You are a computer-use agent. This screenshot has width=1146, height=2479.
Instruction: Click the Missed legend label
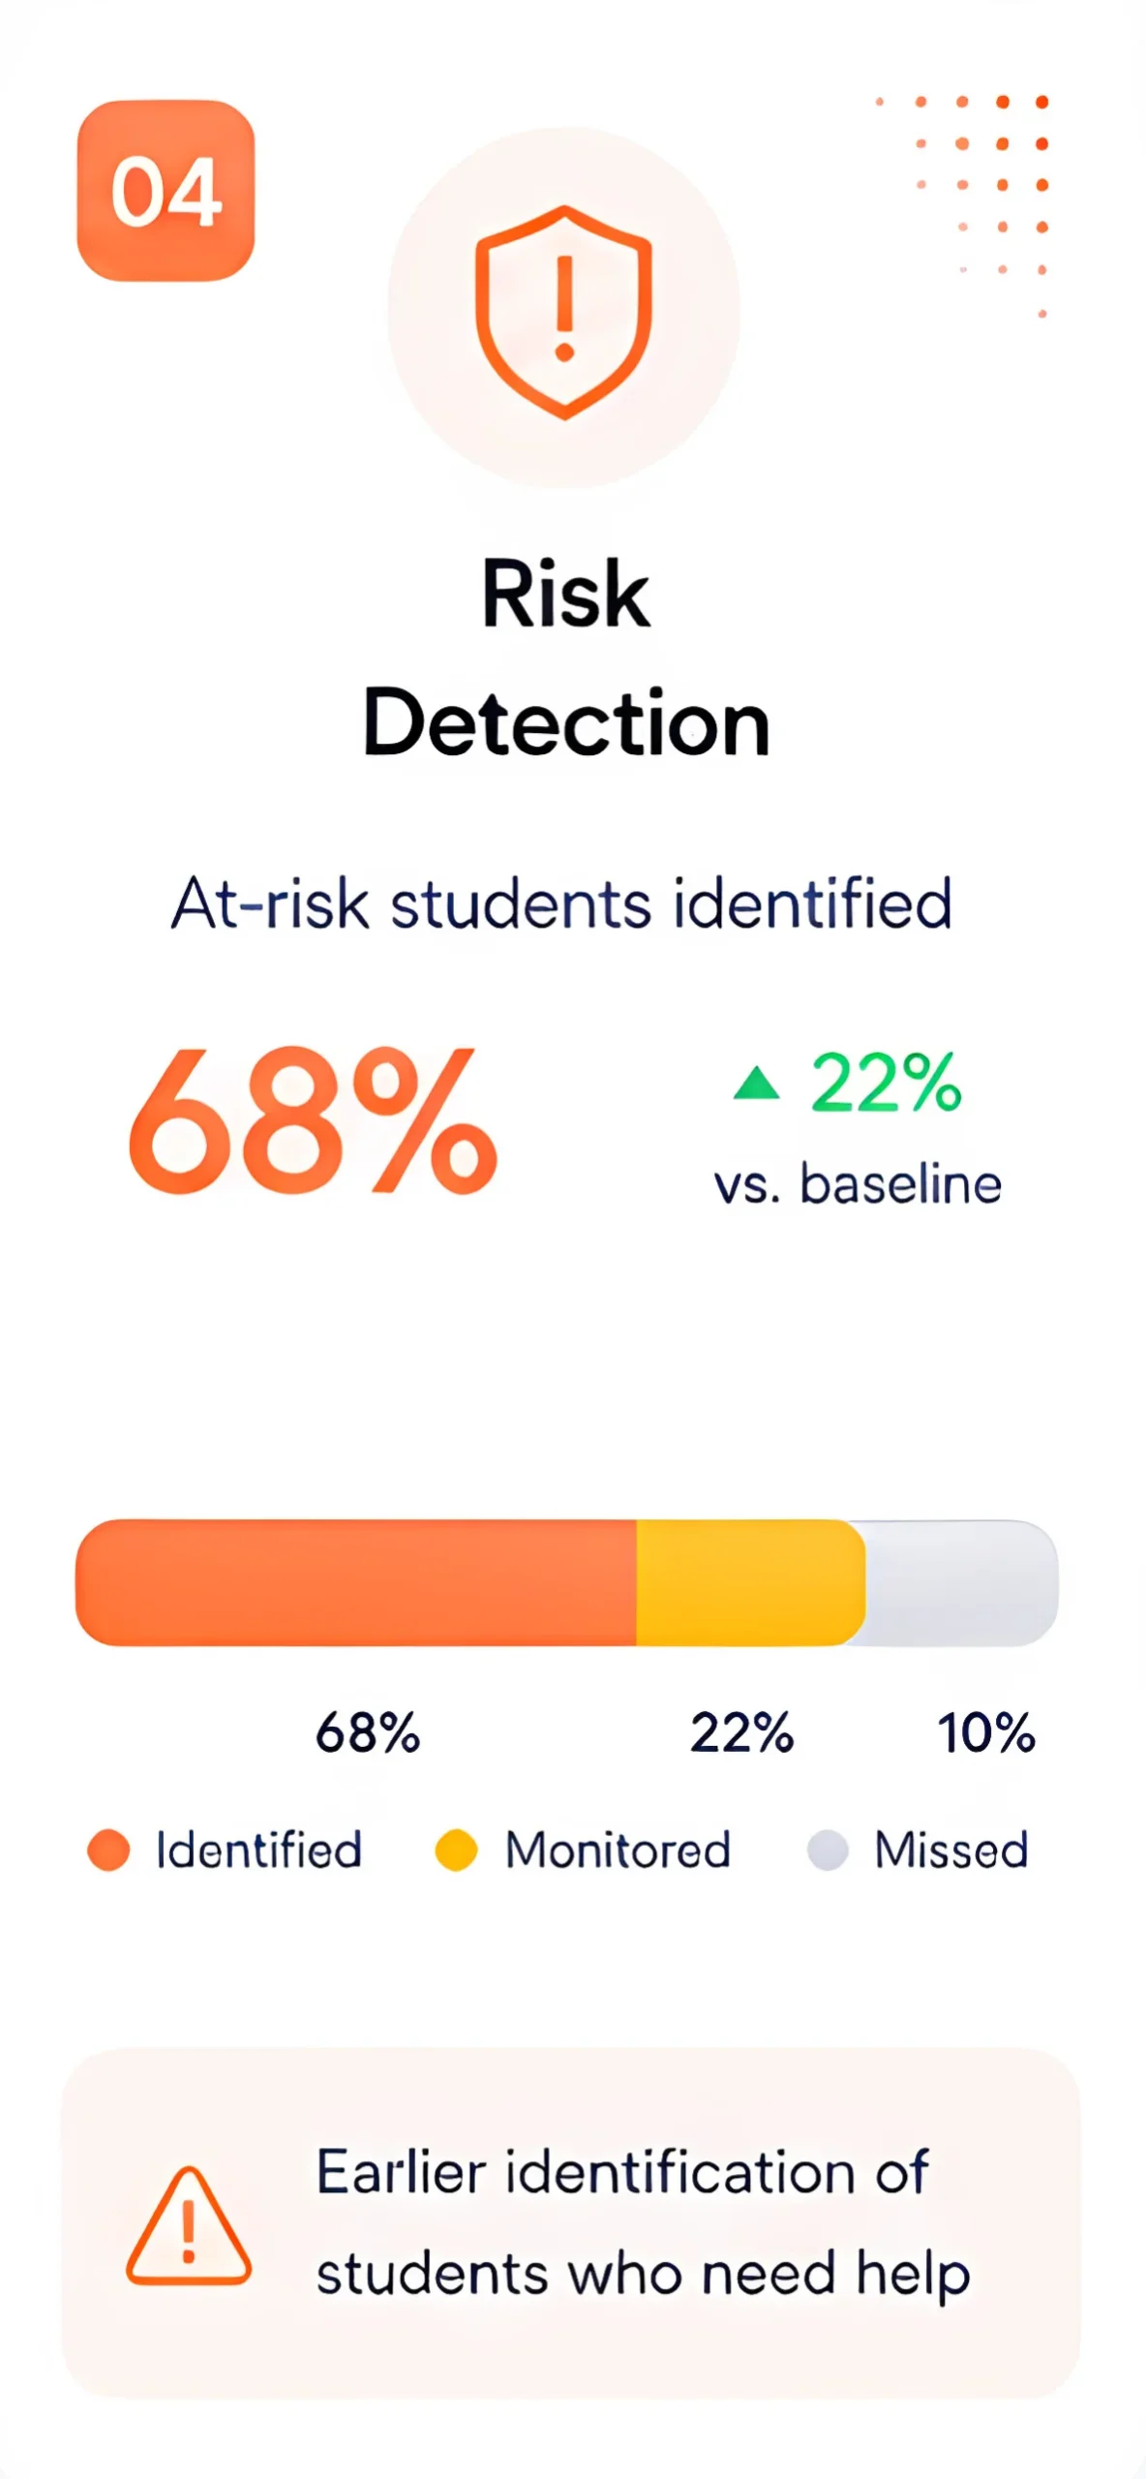coord(951,1850)
